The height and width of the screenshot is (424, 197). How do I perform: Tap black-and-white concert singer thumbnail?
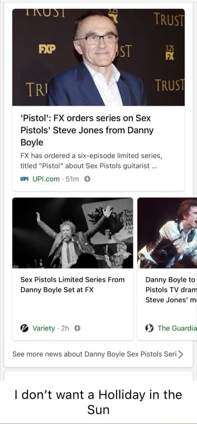(72, 233)
